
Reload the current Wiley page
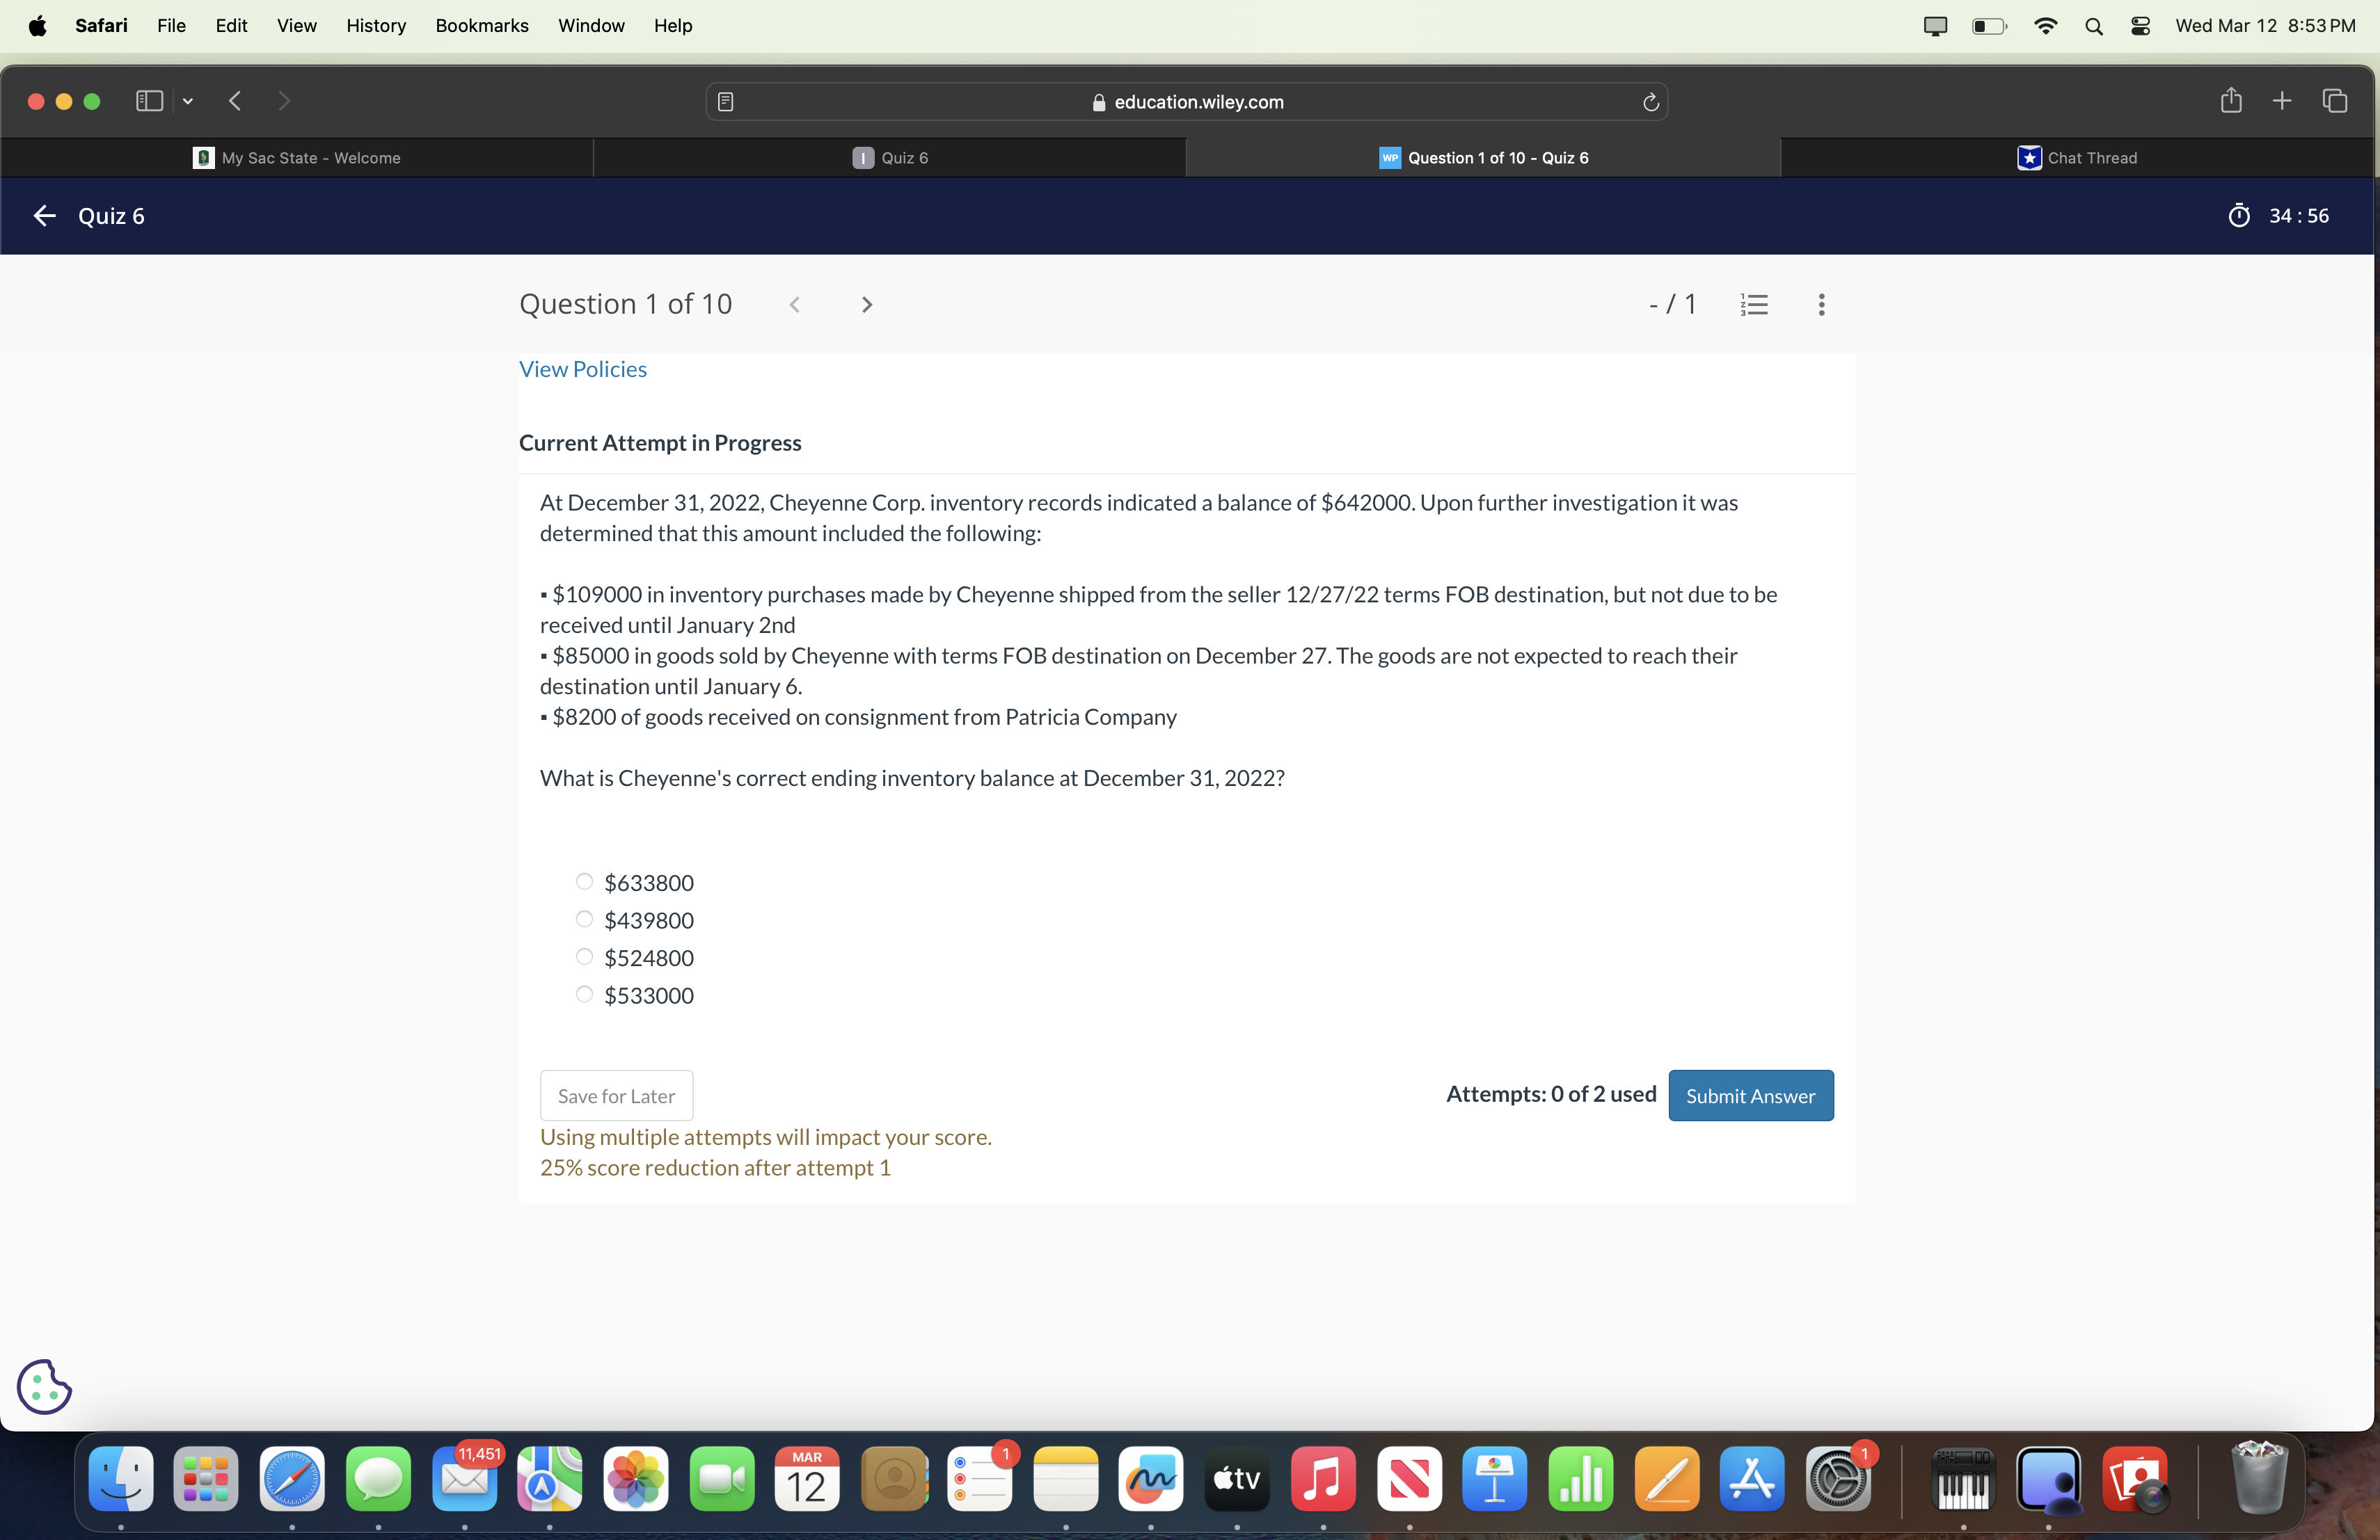point(1650,101)
